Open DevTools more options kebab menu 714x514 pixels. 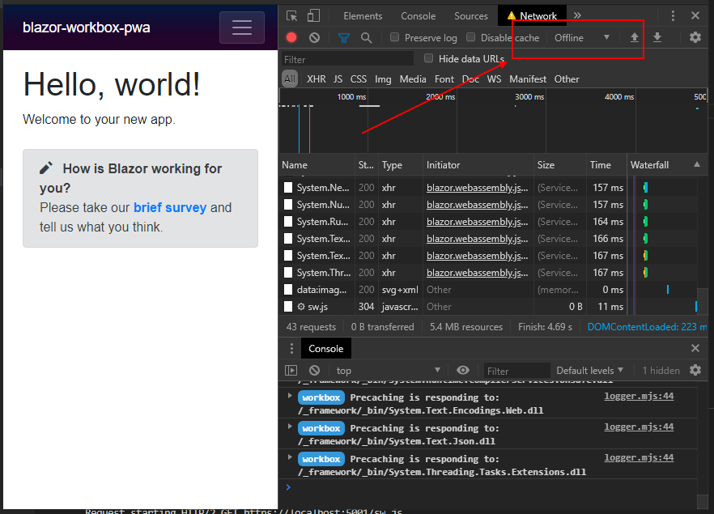point(673,16)
